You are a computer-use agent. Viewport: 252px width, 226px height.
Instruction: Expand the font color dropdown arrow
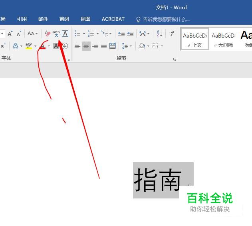49,46
